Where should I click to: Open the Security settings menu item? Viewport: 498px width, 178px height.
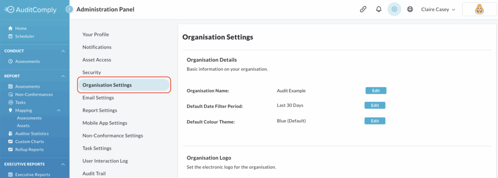click(91, 73)
